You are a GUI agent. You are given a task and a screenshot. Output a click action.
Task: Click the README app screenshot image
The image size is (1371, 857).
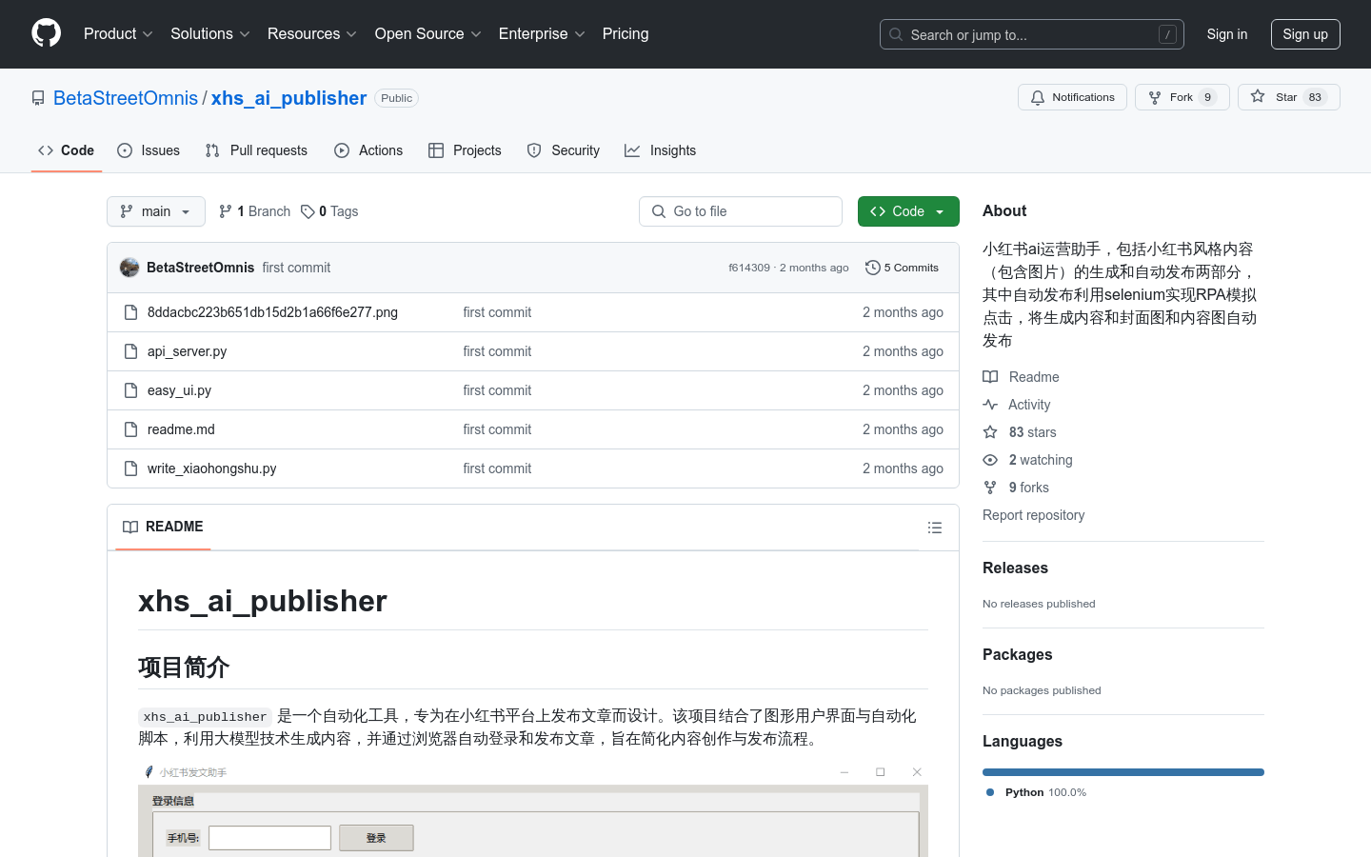point(533,809)
